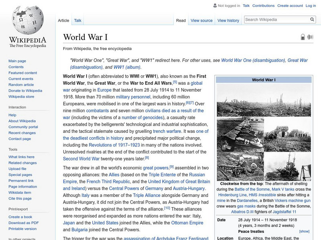Click Cite this page link
The width and height of the screenshot is (321, 240).
click(20, 198)
